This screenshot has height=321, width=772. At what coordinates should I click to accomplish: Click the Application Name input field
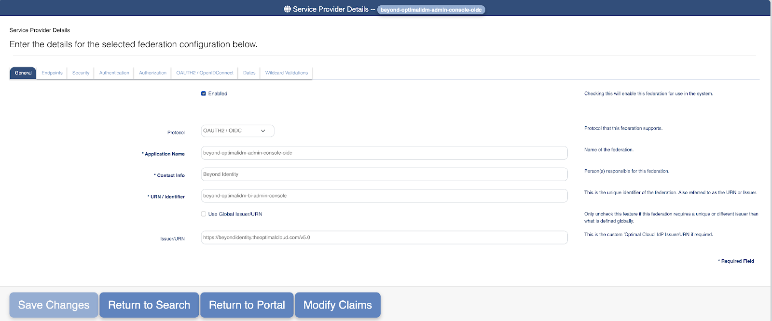pos(384,153)
